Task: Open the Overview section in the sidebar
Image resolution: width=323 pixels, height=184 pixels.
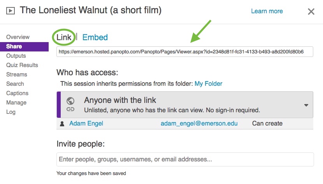Action: pyautogui.click(x=18, y=37)
